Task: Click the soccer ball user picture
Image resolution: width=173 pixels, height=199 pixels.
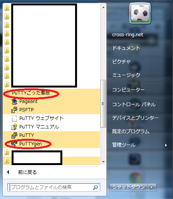Action: click(140, 13)
